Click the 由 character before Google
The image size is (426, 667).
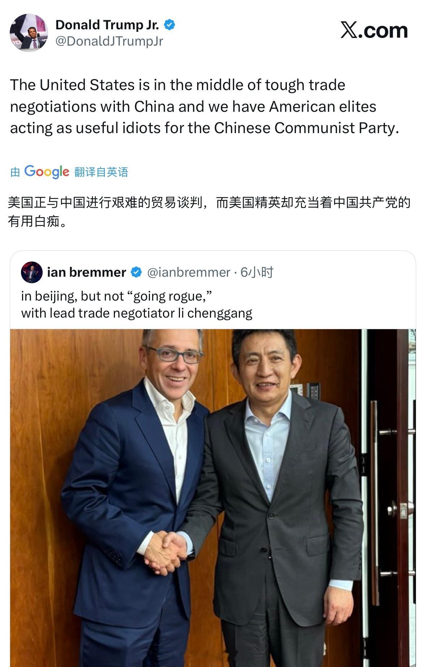tap(15, 172)
